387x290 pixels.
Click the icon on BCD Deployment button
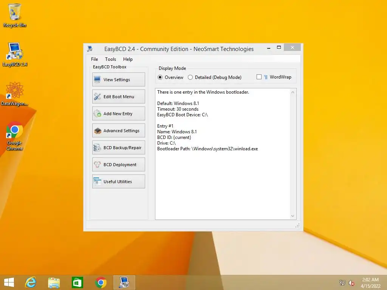pyautogui.click(x=97, y=165)
